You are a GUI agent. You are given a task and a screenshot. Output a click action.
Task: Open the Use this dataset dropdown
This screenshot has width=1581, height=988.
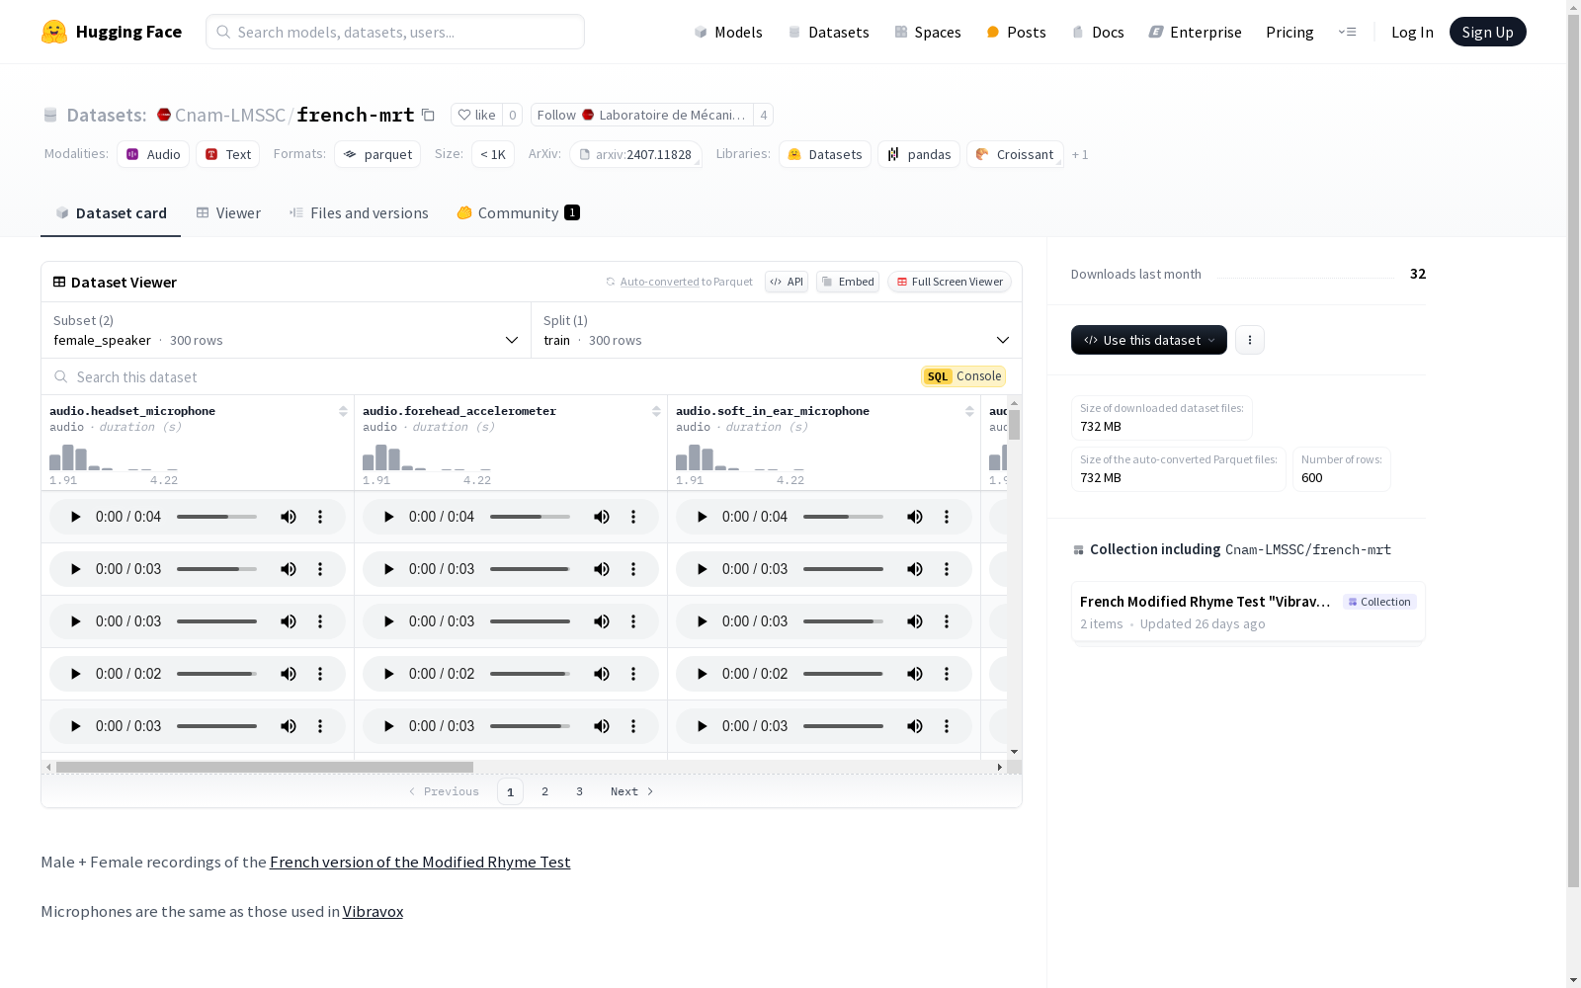pos(1149,340)
